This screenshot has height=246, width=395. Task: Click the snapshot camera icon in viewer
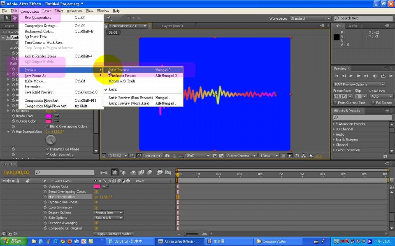167,156
